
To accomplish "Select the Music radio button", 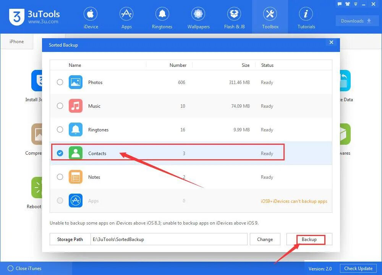I will coord(60,106).
